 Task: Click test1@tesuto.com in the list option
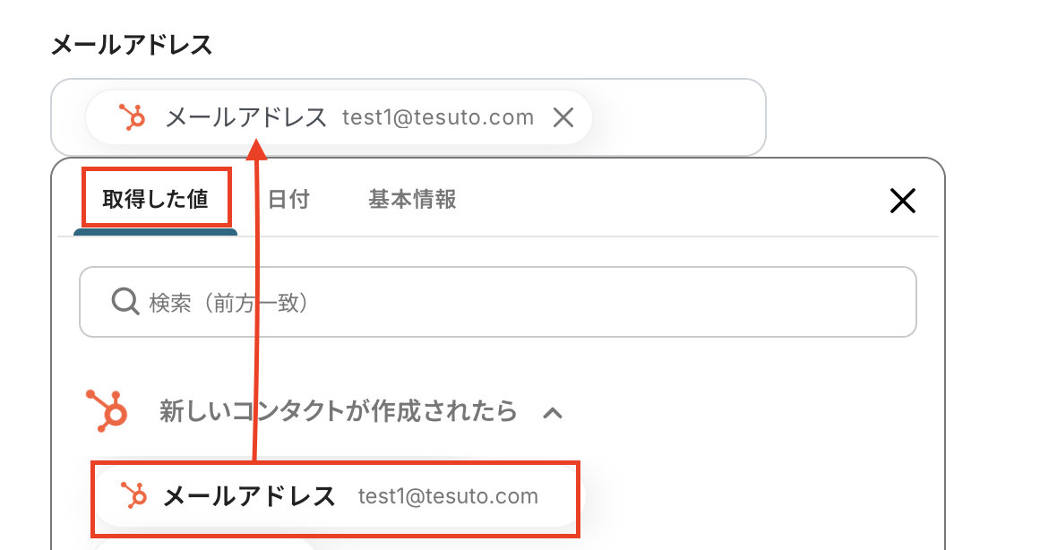pyautogui.click(x=448, y=496)
